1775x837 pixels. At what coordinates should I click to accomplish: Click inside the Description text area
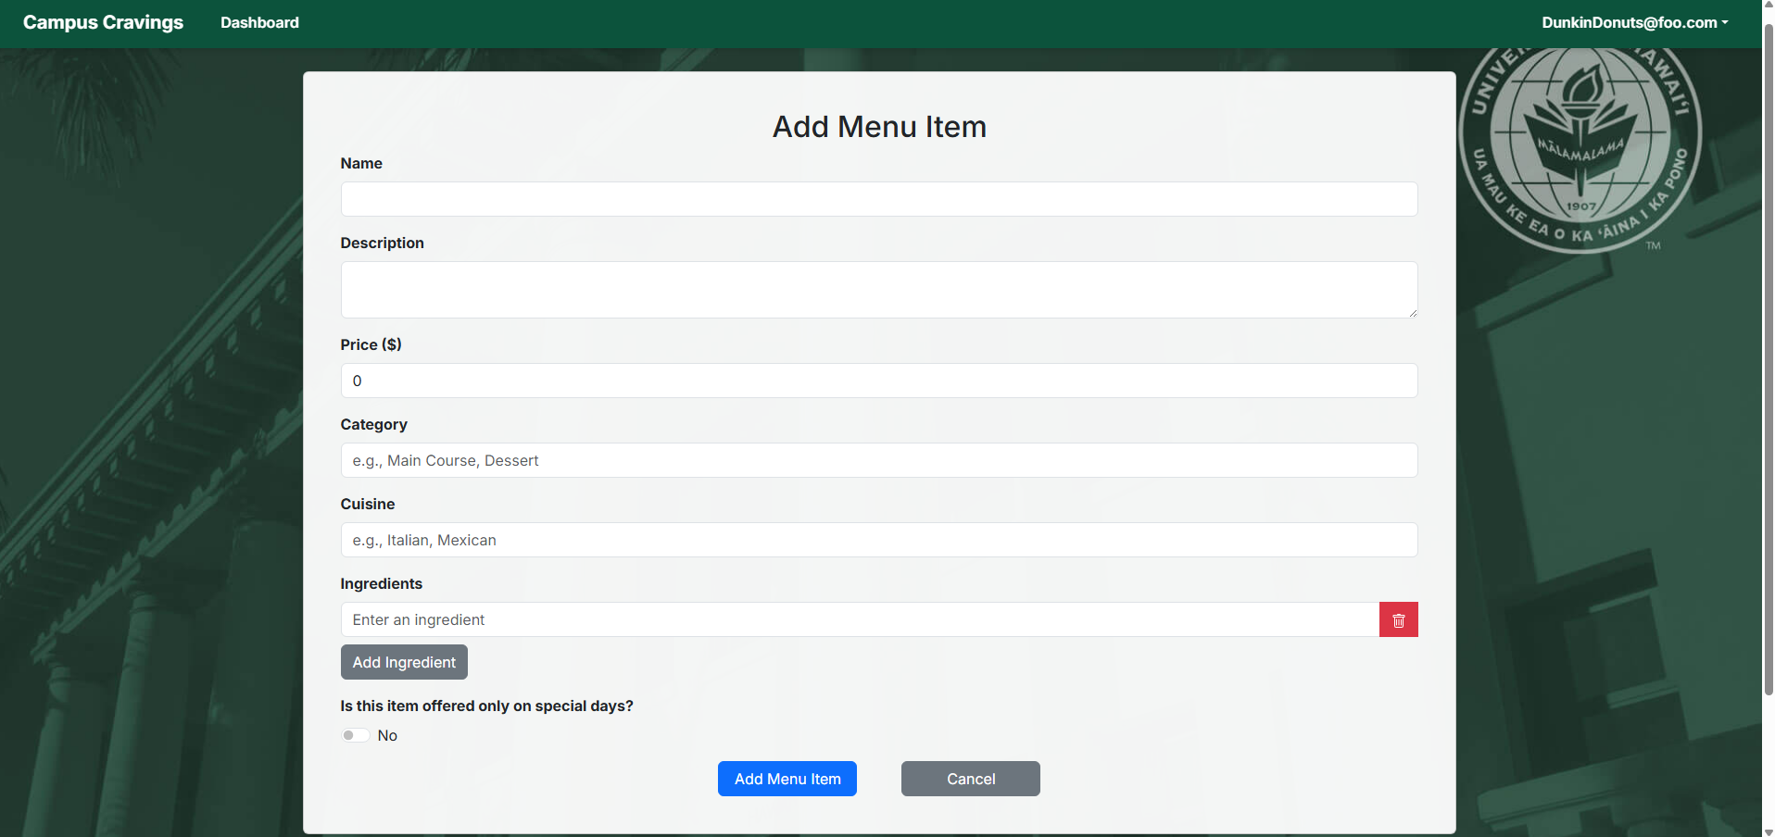coord(878,289)
